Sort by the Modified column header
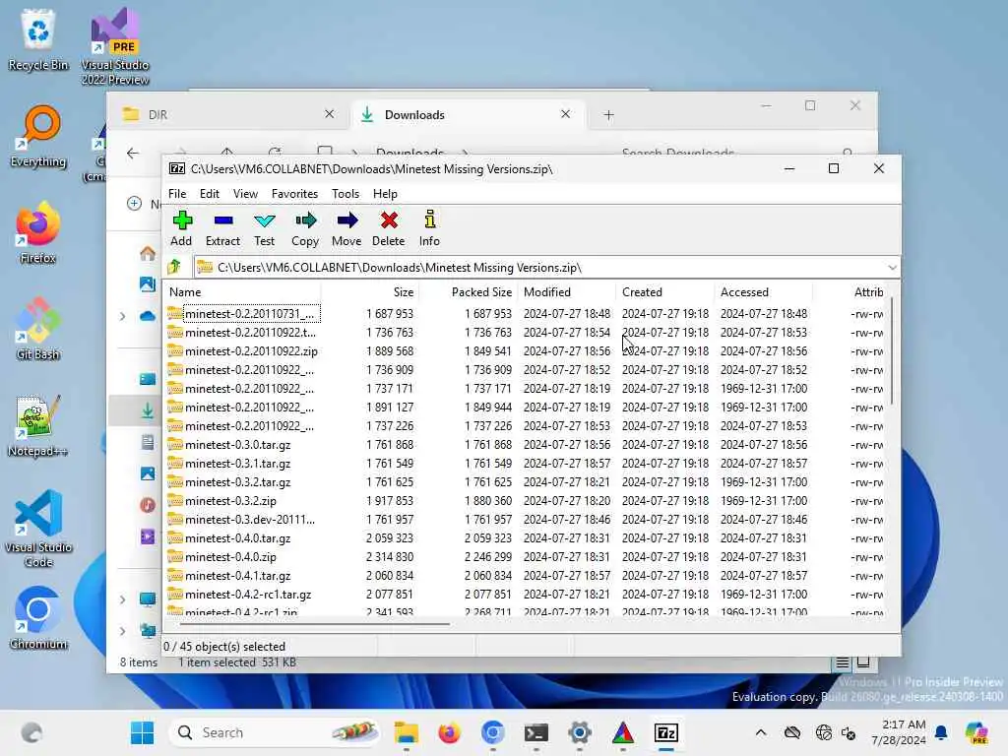1008x756 pixels. coord(566,291)
